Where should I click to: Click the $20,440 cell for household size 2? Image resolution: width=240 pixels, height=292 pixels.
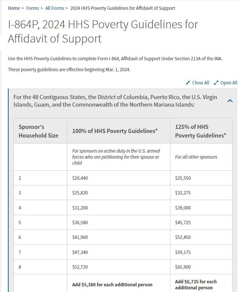[80, 178]
